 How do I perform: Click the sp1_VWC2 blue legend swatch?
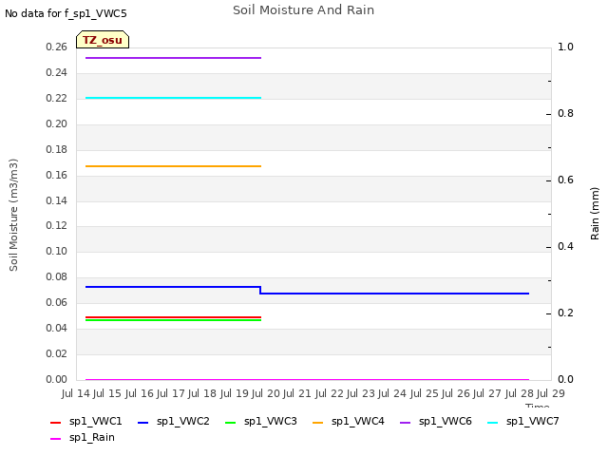[x=143, y=422]
